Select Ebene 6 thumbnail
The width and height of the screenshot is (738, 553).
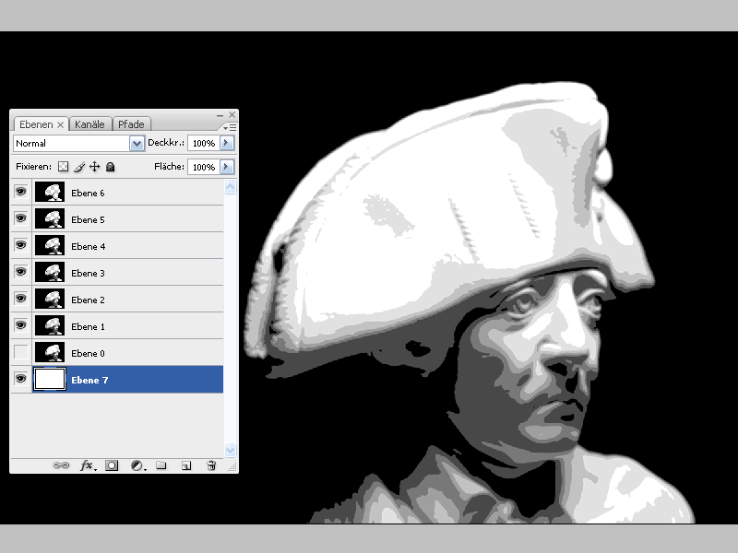click(x=50, y=192)
